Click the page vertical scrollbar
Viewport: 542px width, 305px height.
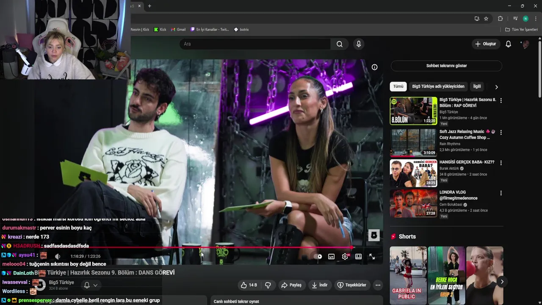click(539, 68)
